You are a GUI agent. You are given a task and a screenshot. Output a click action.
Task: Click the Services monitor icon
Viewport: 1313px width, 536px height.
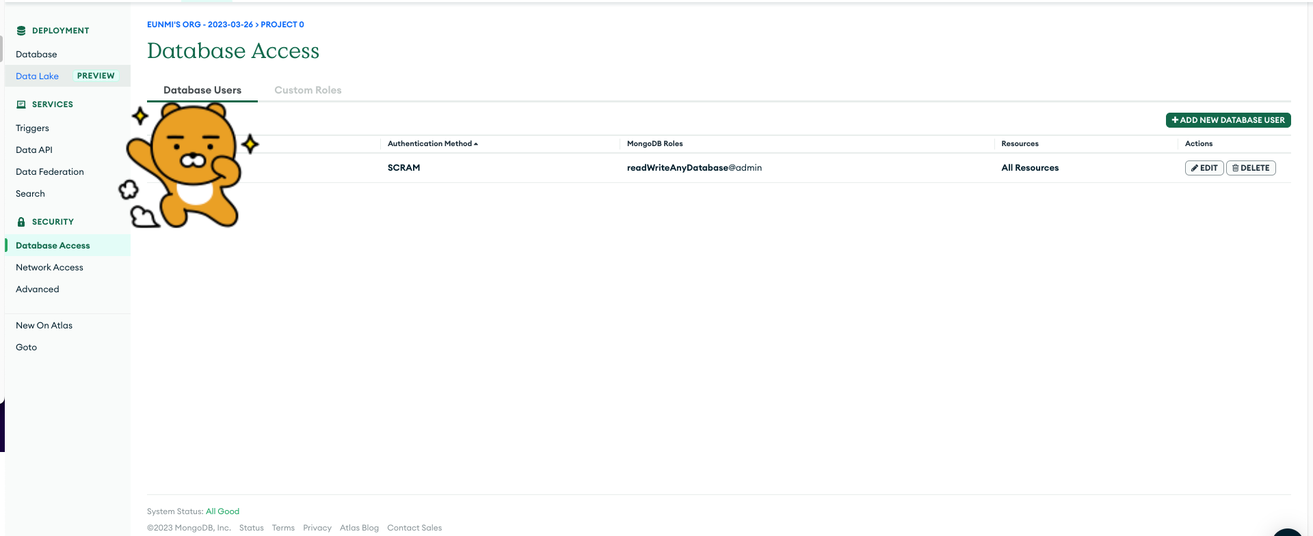coord(21,104)
